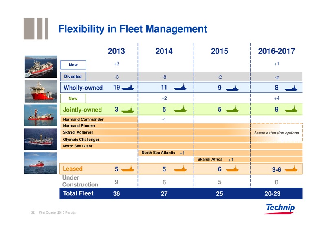Click the Total Fleet value 20-23

(272, 194)
